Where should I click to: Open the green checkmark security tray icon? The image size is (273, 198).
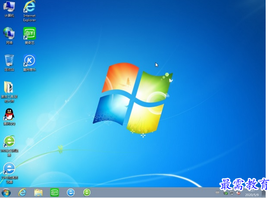(x=226, y=193)
